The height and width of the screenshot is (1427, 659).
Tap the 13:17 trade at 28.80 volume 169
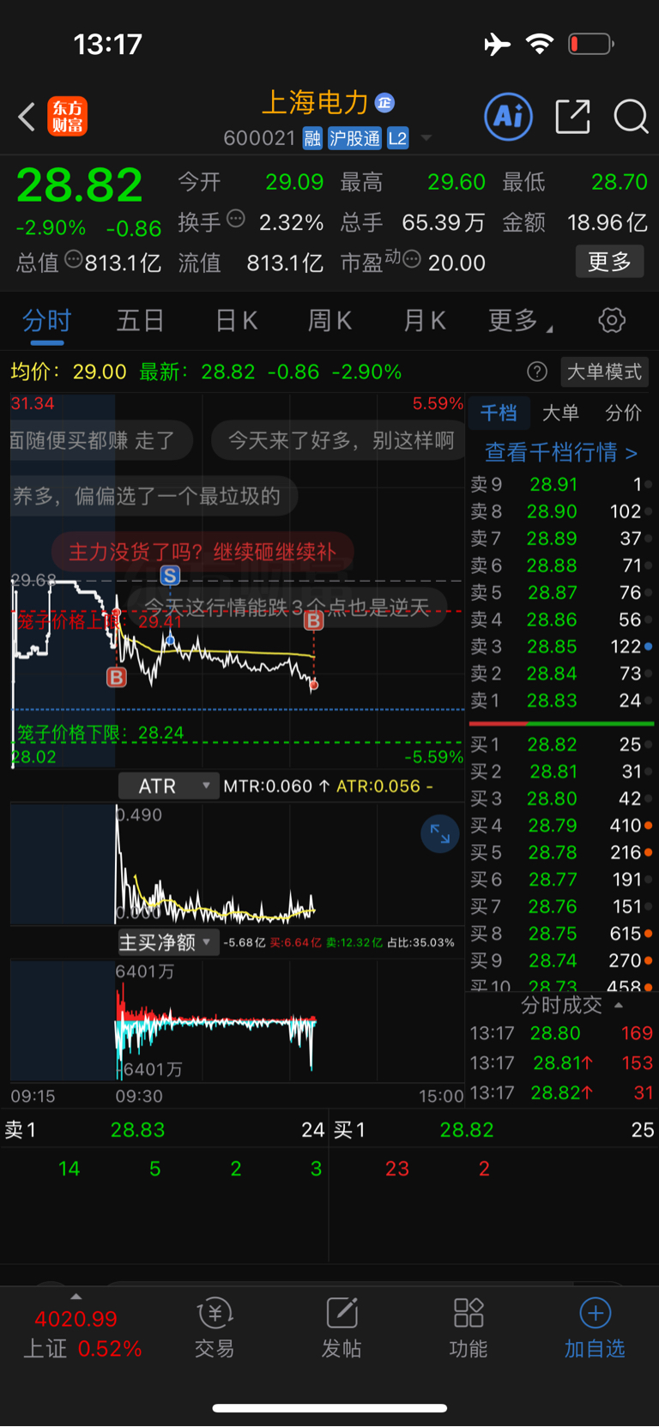562,1033
